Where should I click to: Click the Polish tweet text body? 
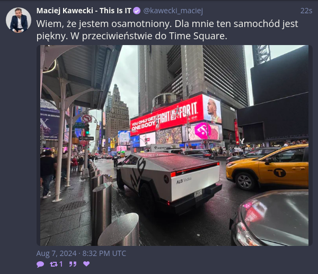pos(167,30)
